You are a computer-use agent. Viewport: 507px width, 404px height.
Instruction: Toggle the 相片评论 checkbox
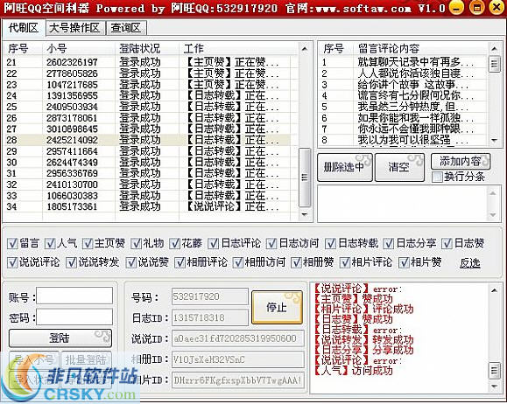[345, 262]
